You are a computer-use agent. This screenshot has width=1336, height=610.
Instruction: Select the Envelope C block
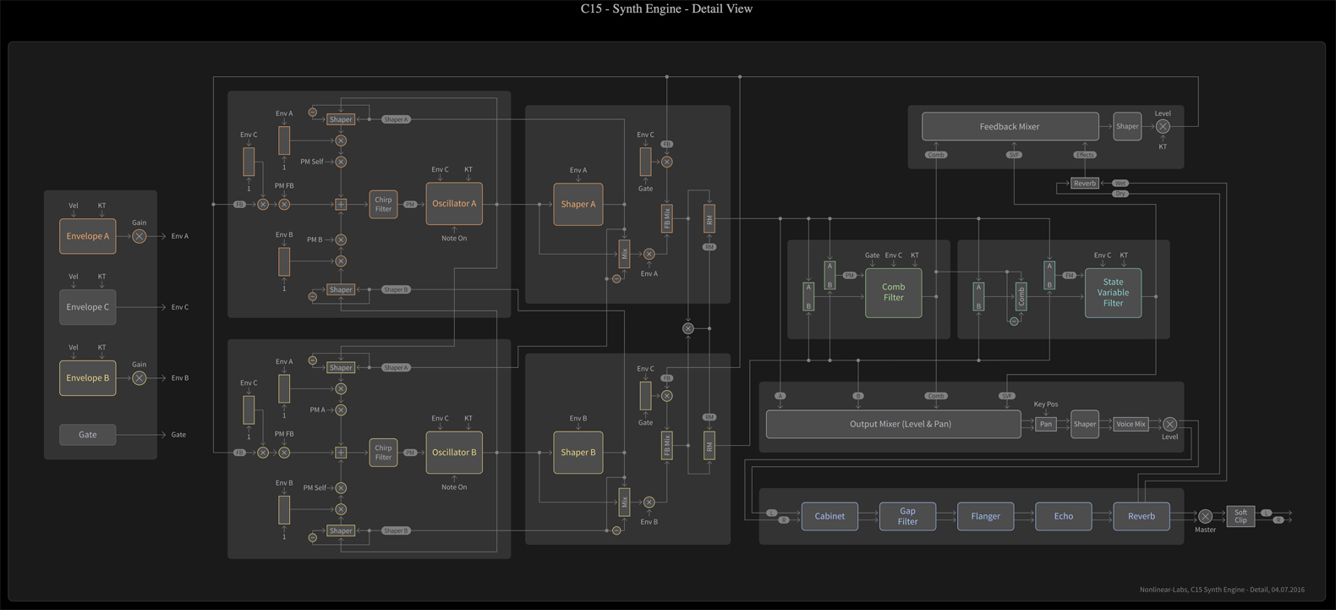tap(88, 307)
